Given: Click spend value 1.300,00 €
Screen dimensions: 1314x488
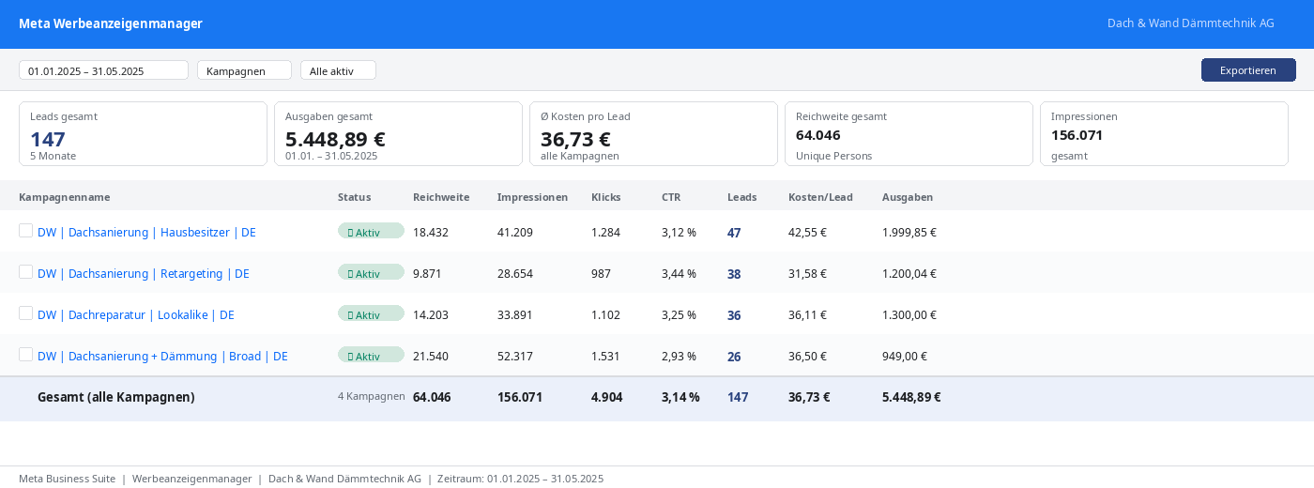Looking at the screenshot, I should [909, 315].
